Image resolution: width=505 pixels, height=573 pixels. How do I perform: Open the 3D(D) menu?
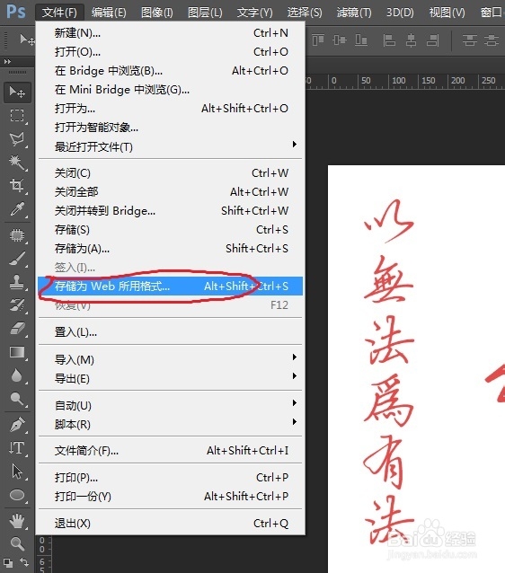tap(400, 13)
